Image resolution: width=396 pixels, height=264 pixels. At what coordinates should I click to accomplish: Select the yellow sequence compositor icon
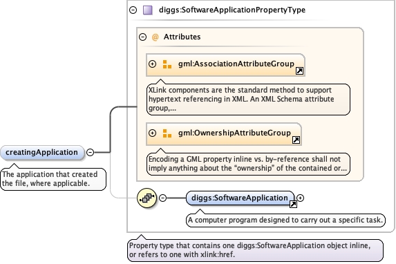[147, 198]
